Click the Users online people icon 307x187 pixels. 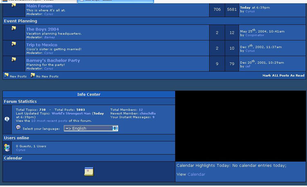(7, 148)
